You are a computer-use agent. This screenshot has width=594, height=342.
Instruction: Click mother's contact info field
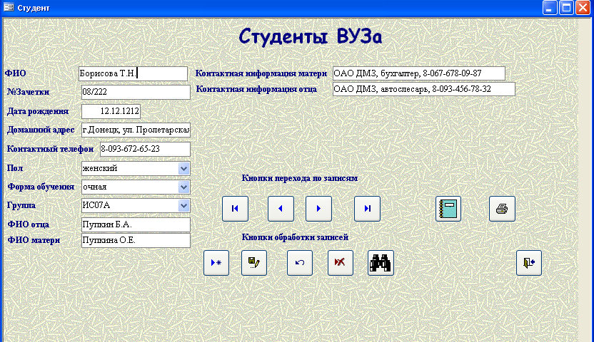pyautogui.click(x=419, y=73)
